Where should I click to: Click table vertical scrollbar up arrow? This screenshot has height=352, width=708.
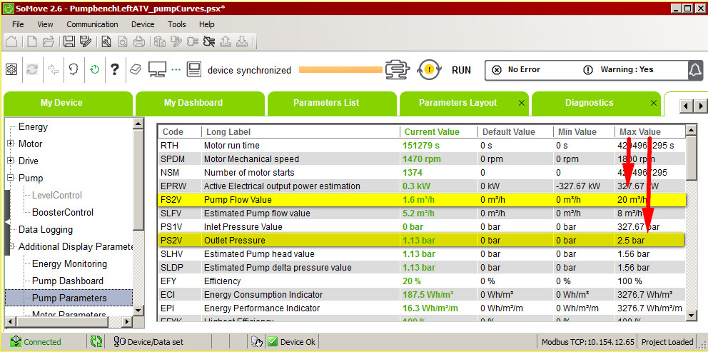pos(691,130)
